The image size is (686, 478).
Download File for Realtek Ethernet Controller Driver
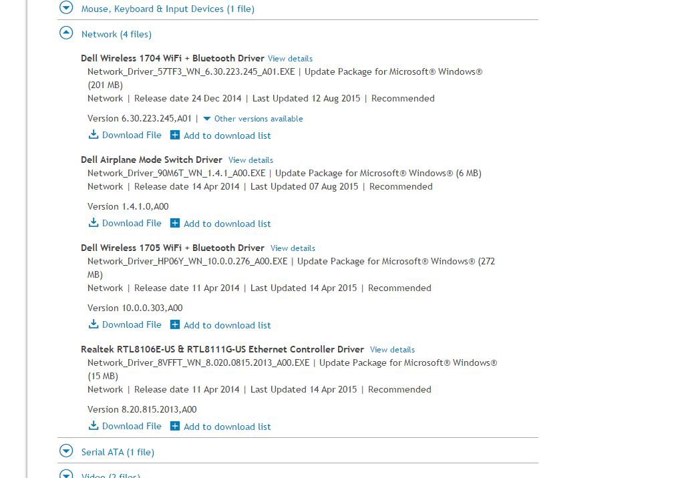pos(132,427)
